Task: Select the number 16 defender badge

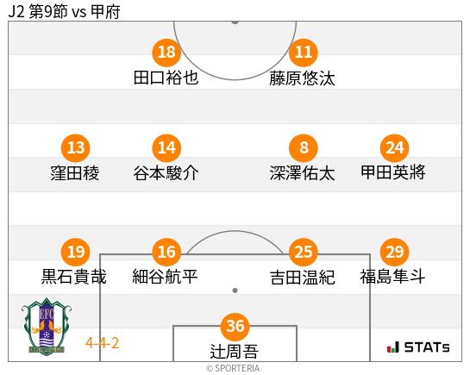Action: pos(166,252)
